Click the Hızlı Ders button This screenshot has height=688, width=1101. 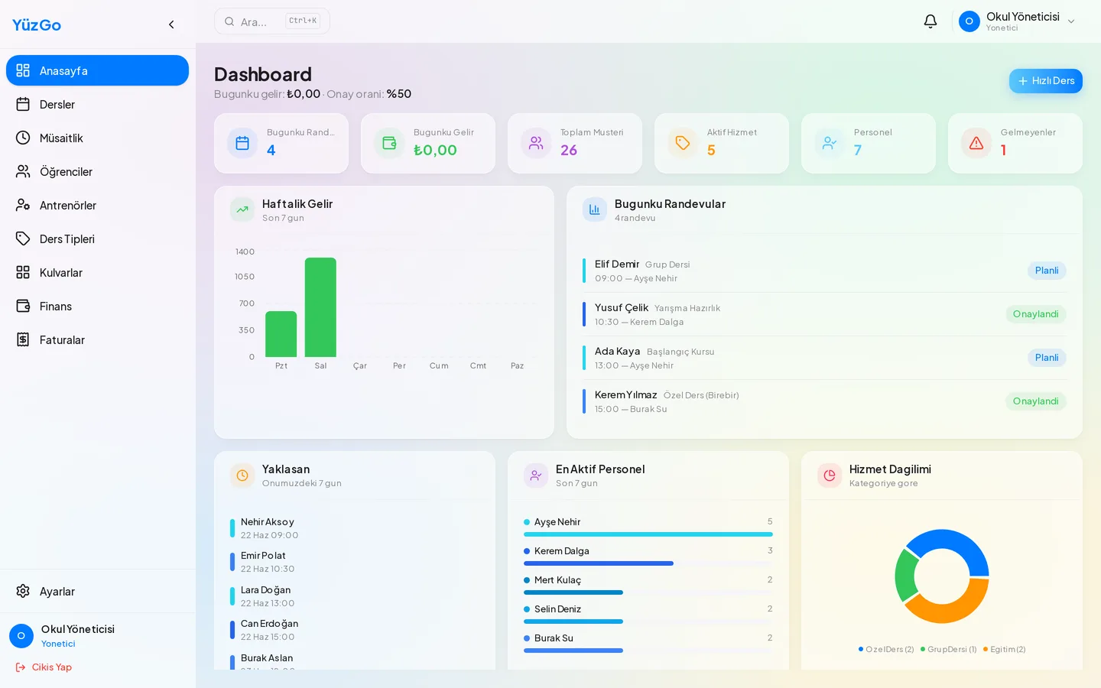[x=1045, y=81]
